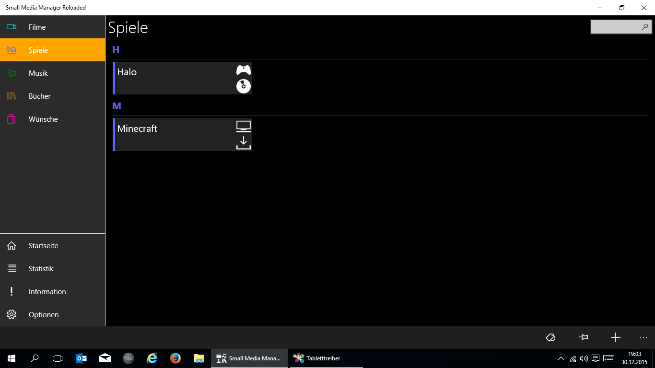Jump using the M group header

tap(117, 106)
